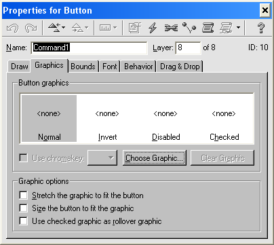Click the hyperlinks connection icon

(171, 28)
